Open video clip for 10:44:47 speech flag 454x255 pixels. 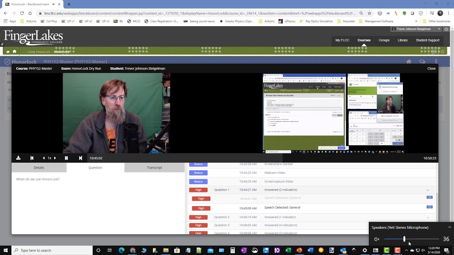tap(430, 198)
